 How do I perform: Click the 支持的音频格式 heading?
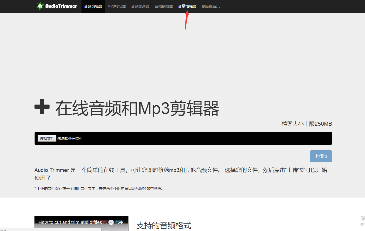point(164,225)
